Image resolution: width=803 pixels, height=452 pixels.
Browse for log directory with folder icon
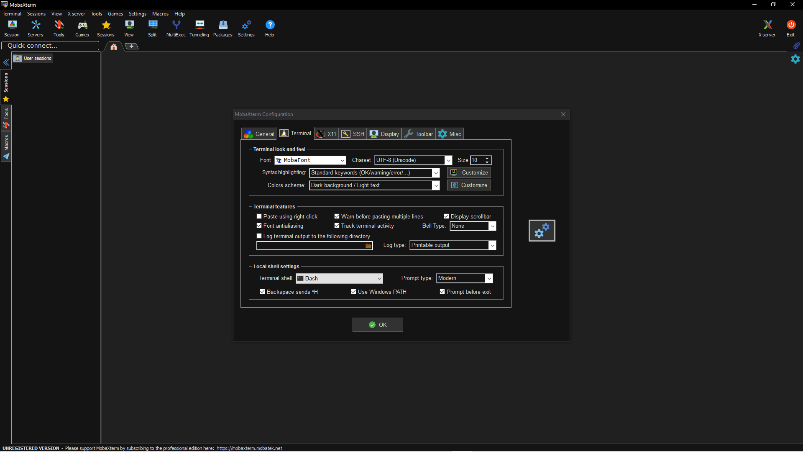pos(368,246)
